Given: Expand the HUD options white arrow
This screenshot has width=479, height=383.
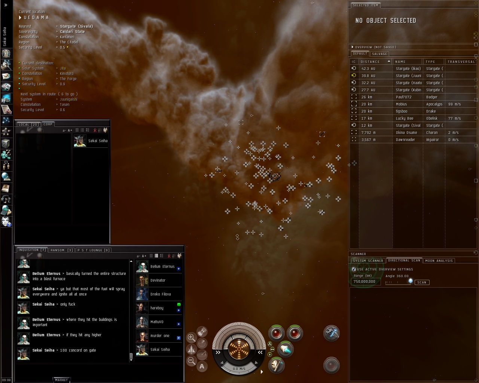Looking at the screenshot, I should (x=262, y=371).
